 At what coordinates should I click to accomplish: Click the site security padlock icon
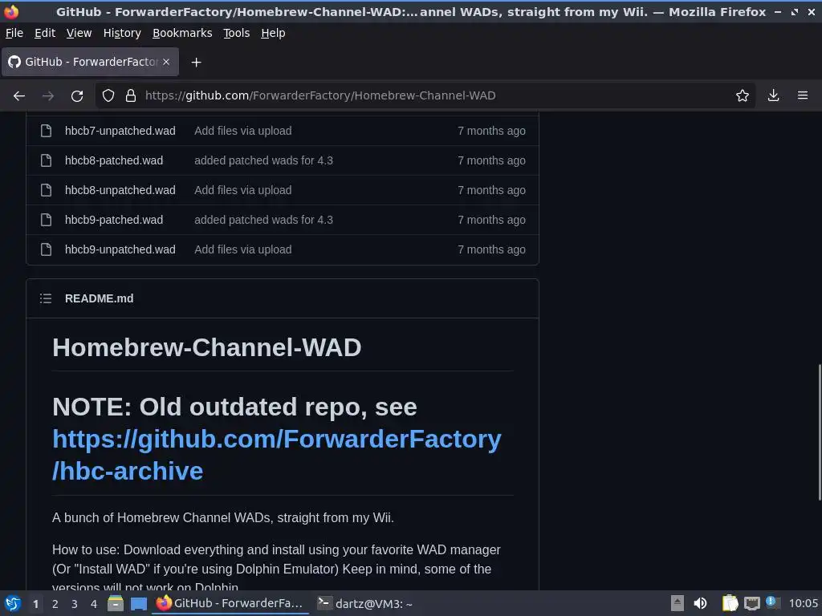point(131,96)
